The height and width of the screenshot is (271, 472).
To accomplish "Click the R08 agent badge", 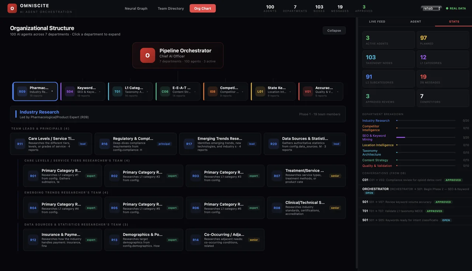I will [277, 208].
